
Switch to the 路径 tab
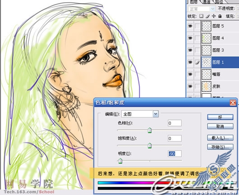click(219, 2)
